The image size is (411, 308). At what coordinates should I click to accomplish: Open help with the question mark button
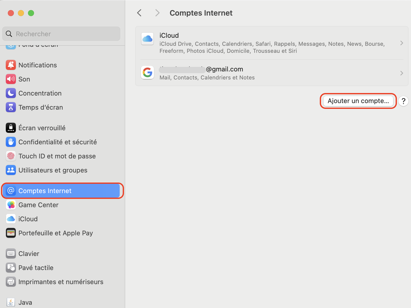403,101
